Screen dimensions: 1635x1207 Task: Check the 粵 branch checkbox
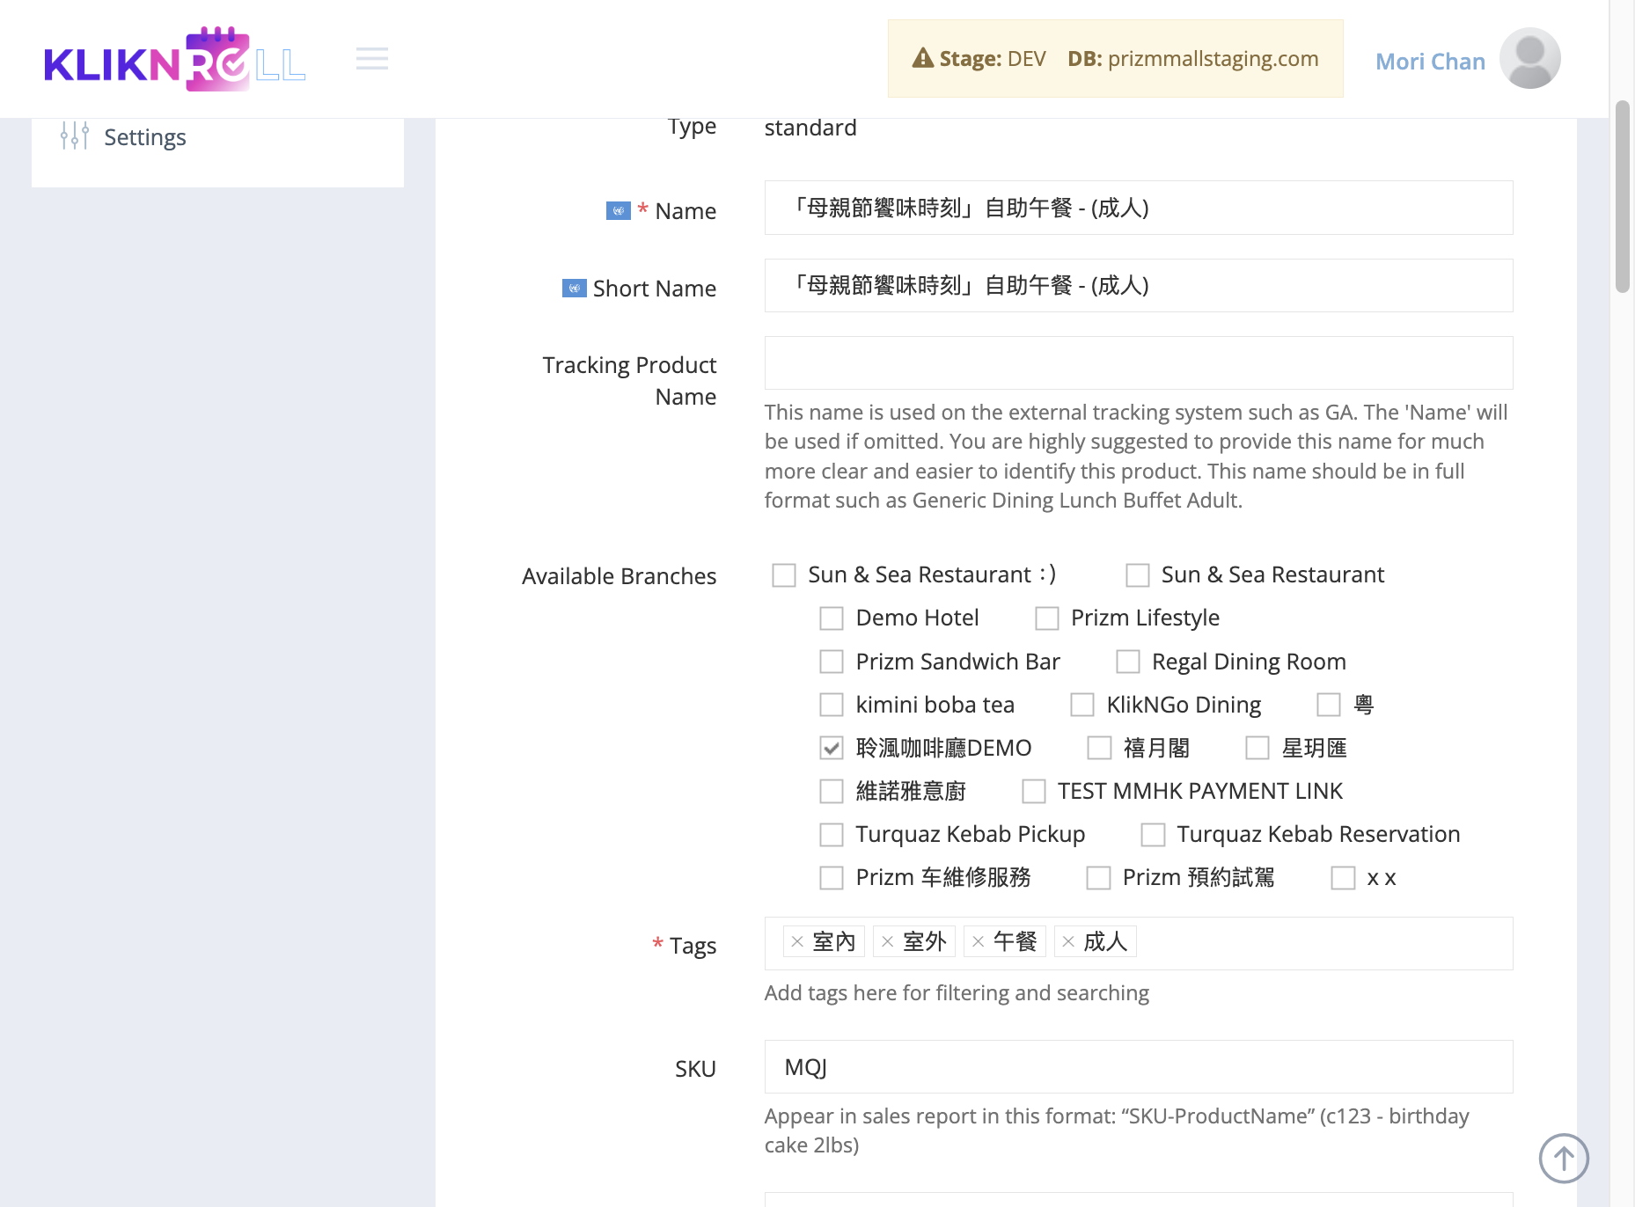(1329, 705)
